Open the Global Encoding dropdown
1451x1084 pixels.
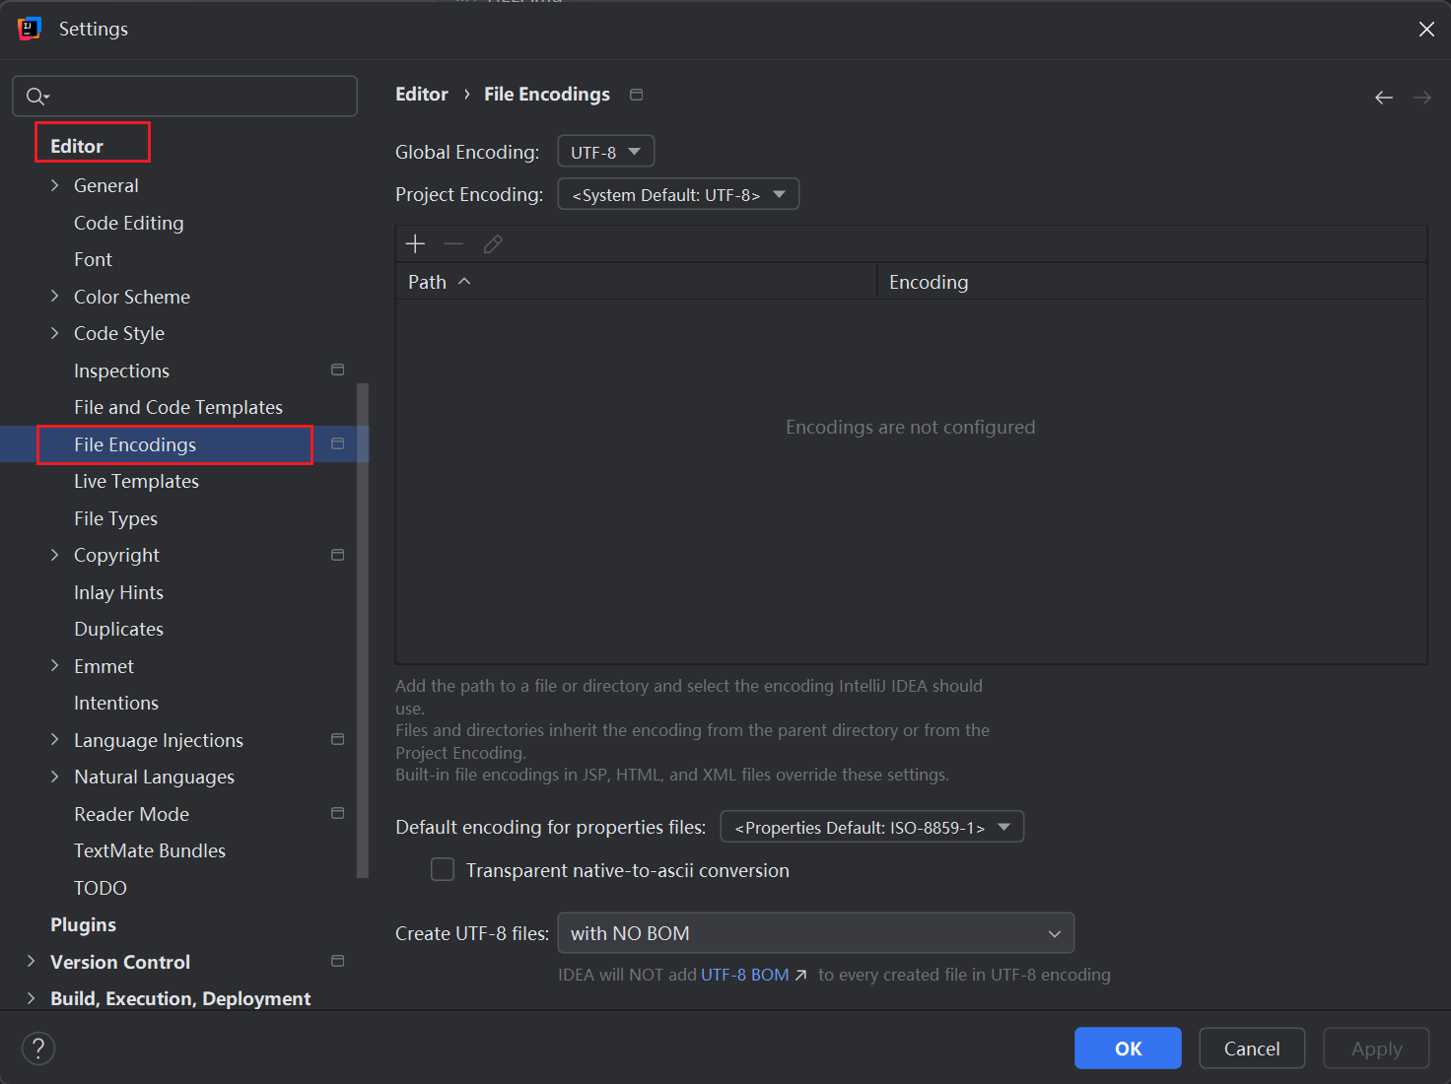point(605,152)
